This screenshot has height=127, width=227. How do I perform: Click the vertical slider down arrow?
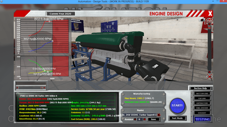209,72
